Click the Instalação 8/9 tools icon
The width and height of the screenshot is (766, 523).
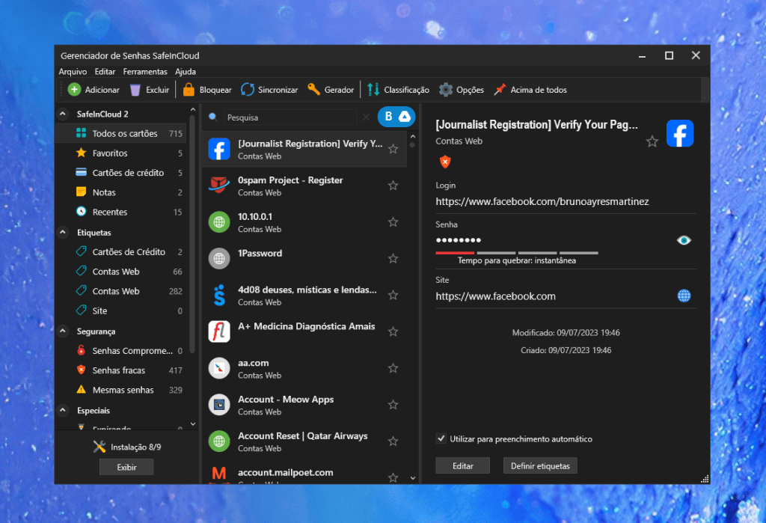coord(99,446)
